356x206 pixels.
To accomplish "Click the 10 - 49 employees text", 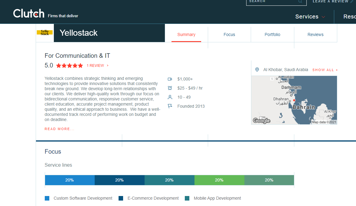I will pyautogui.click(x=184, y=97).
